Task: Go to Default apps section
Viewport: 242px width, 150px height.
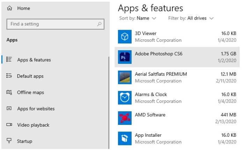Action: [x=30, y=76]
